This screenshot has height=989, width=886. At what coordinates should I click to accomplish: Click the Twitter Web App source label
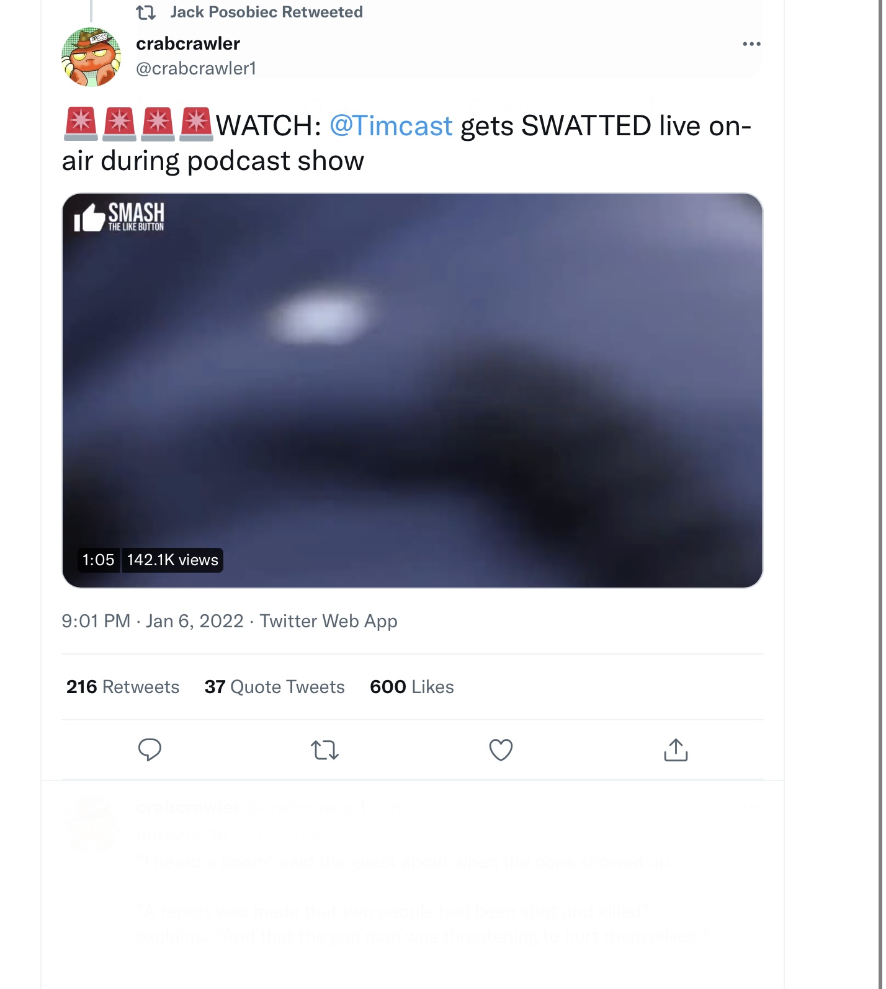328,621
